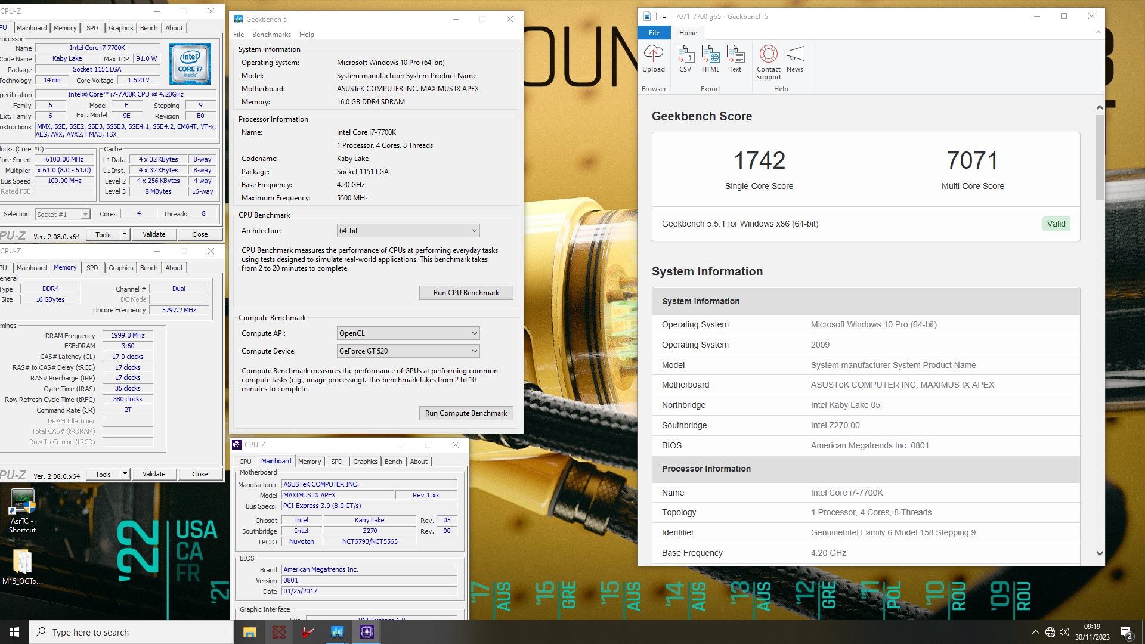This screenshot has height=644, width=1145.
Task: Click Tools button in top CPU-Z window
Action: click(x=103, y=234)
